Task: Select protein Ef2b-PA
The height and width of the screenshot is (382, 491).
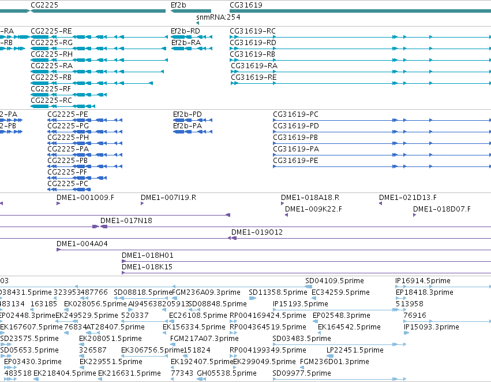Action: click(x=188, y=126)
